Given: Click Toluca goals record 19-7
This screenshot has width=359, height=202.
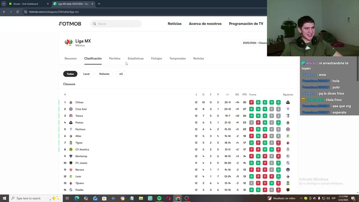Looking at the screenshot, I should (227, 116).
